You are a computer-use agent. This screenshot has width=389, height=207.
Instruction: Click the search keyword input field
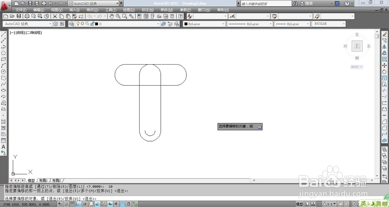click(x=266, y=4)
